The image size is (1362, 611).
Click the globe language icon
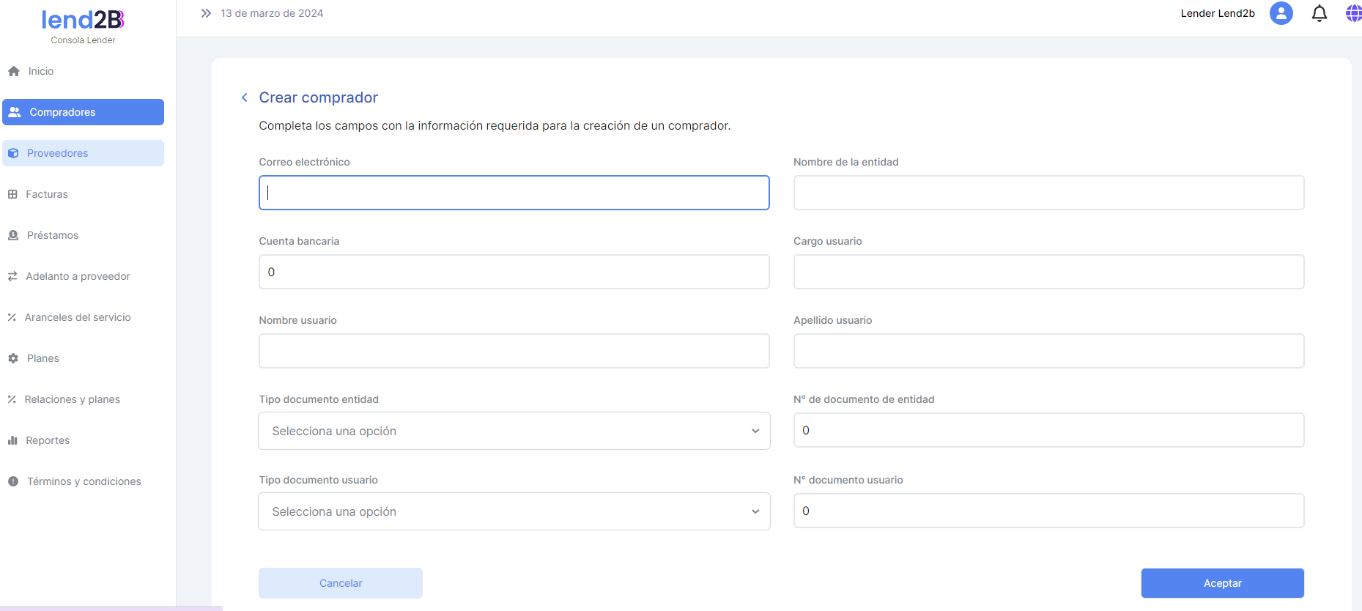1353,13
